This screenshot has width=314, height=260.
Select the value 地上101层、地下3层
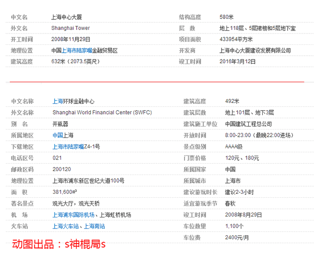pos(249,113)
